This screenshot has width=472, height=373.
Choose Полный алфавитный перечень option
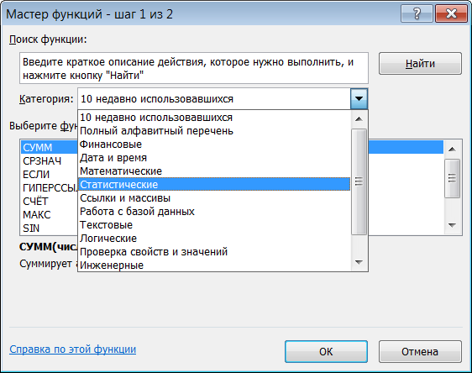point(214,131)
